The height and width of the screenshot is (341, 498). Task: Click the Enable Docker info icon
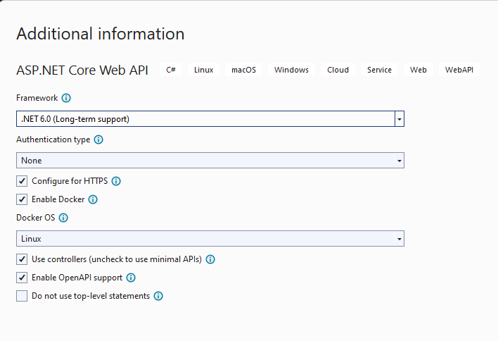(x=93, y=199)
